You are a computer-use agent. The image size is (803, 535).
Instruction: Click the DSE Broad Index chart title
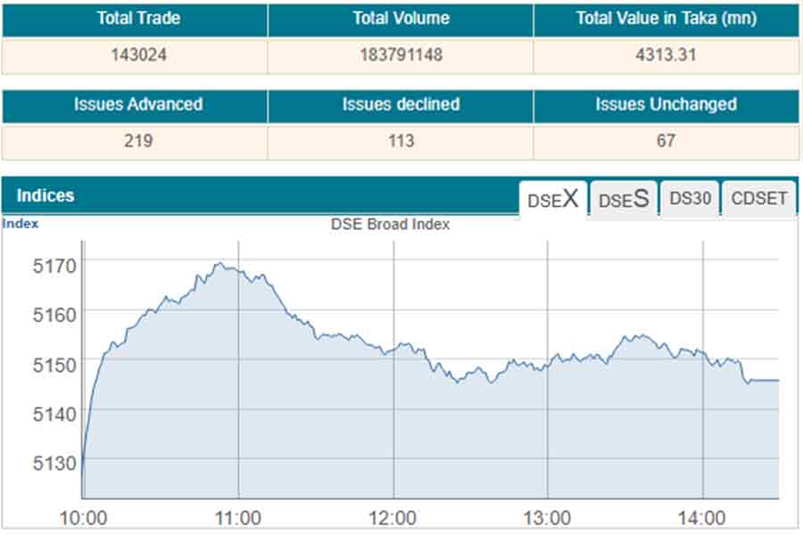390,225
